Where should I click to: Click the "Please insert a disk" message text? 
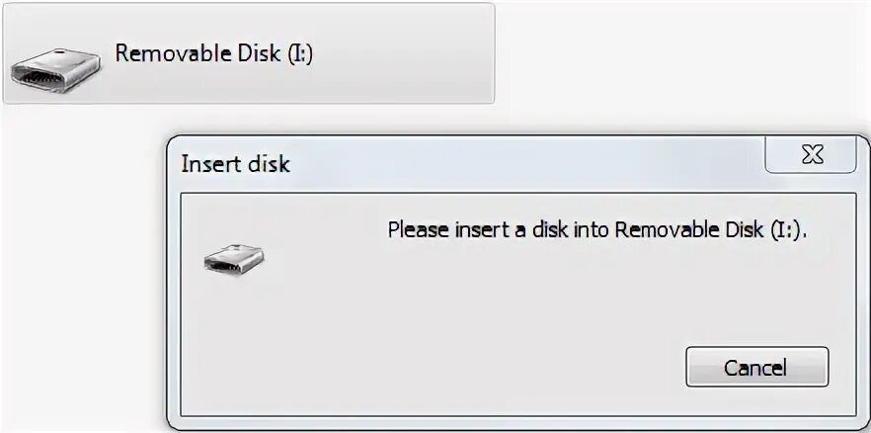(596, 230)
